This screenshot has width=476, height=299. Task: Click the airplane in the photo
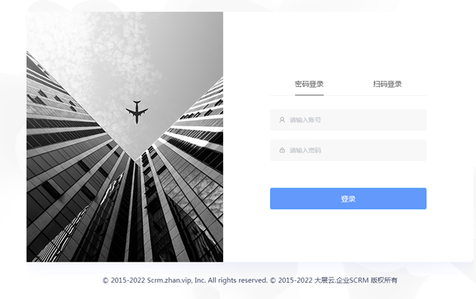click(137, 112)
